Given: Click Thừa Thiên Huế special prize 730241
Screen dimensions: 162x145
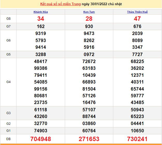Looking at the screenshot, I should (137, 139).
